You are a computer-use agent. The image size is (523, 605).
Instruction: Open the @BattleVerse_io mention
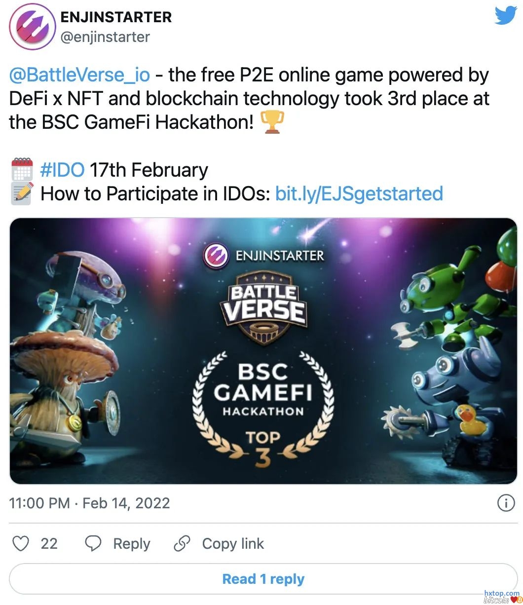tap(79, 75)
